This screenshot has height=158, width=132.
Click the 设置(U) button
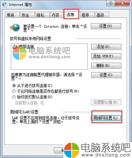point(106,26)
